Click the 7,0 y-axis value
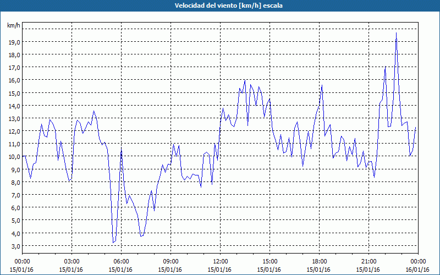The height and width of the screenshot is (275, 440). pyautogui.click(x=15, y=195)
